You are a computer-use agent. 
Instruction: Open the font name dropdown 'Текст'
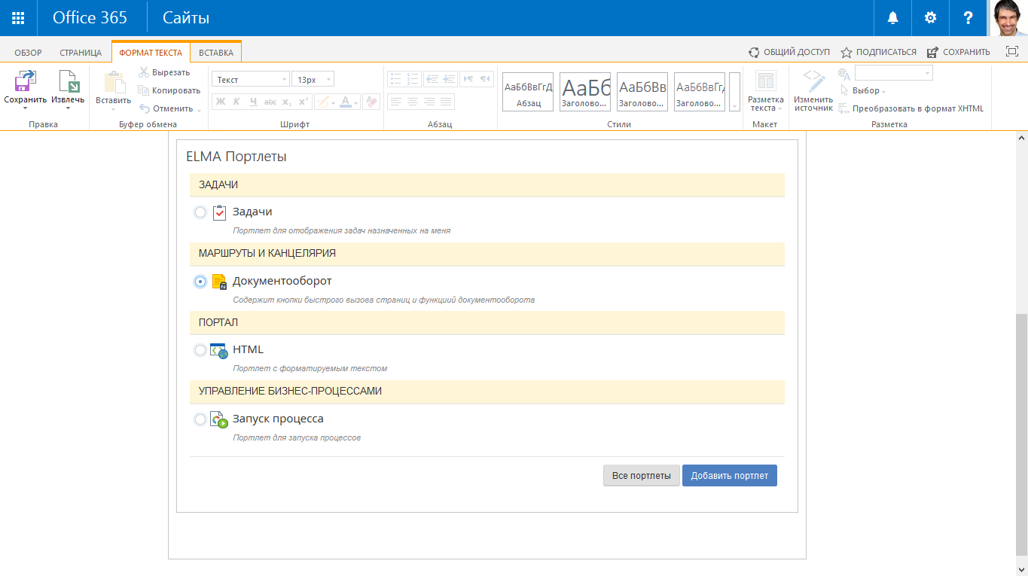tap(251, 79)
